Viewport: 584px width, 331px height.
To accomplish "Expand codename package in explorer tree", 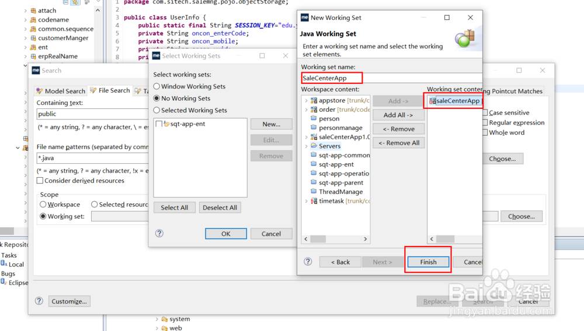I will (25, 20).
